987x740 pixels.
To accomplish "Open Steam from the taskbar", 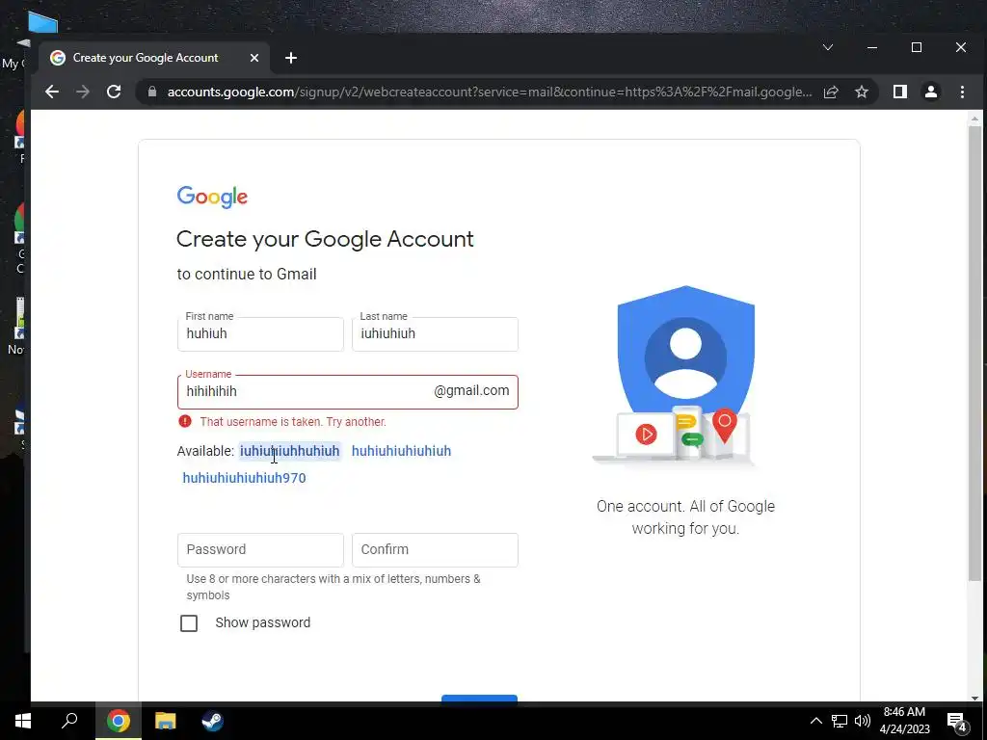I will pos(212,721).
